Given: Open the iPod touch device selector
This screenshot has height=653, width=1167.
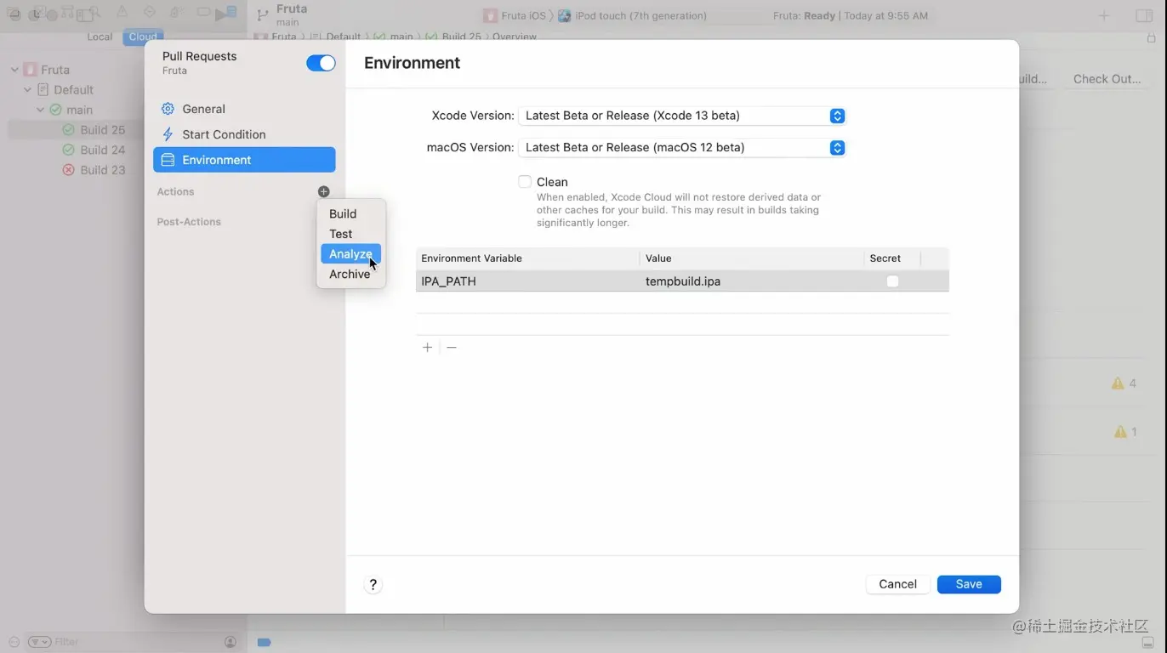Looking at the screenshot, I should (x=632, y=15).
